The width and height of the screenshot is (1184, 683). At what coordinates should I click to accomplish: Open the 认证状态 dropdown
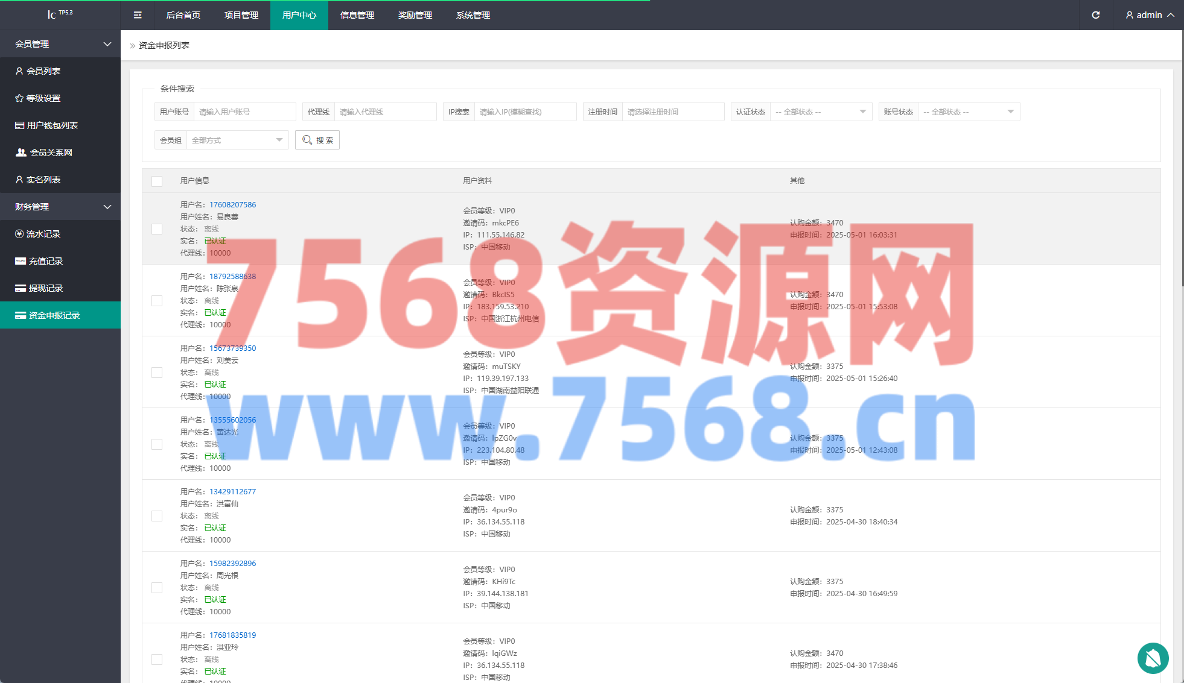click(821, 112)
